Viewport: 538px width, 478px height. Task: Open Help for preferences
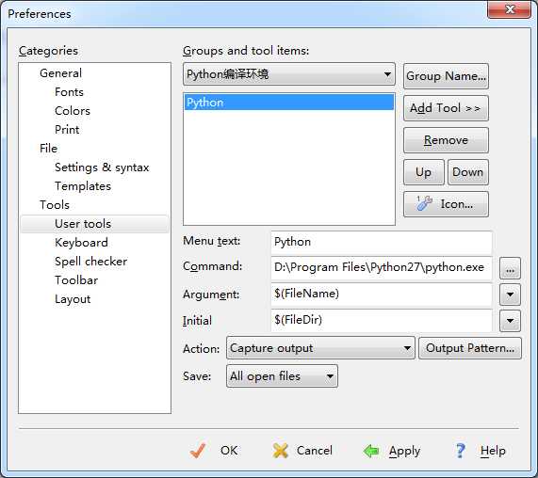[x=480, y=451]
